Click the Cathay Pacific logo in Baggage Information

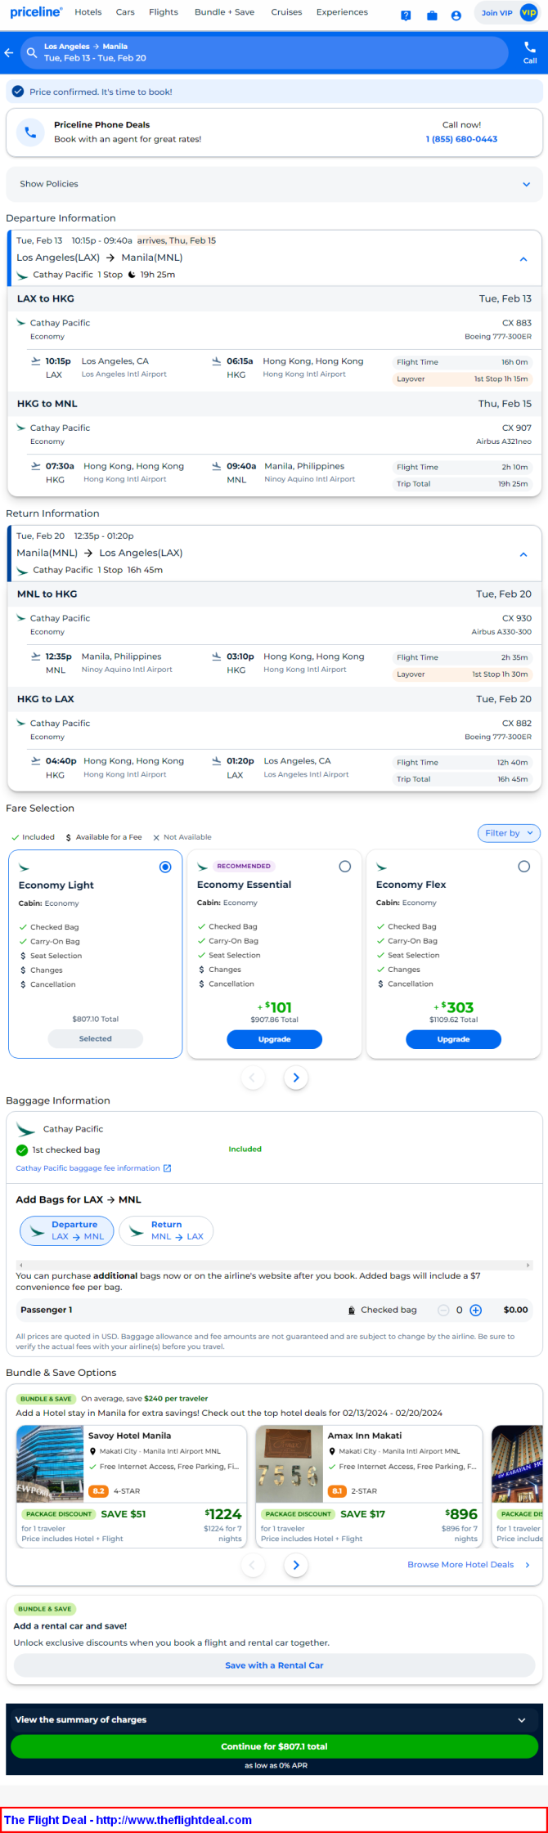(26, 1129)
